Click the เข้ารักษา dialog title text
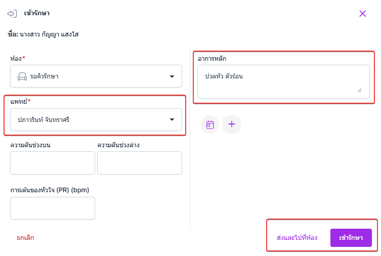Screen dimensions: 381x256 point(36,14)
